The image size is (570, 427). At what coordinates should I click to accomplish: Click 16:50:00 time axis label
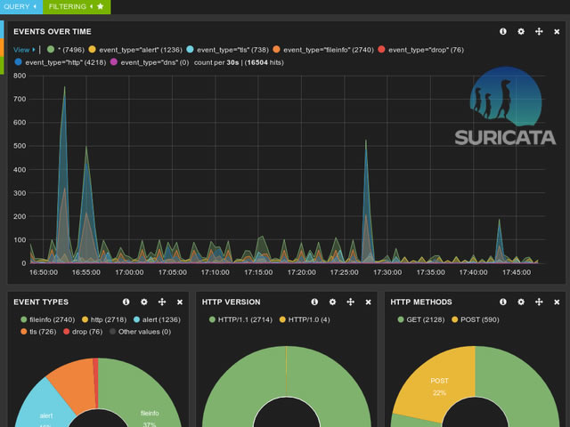(44, 272)
